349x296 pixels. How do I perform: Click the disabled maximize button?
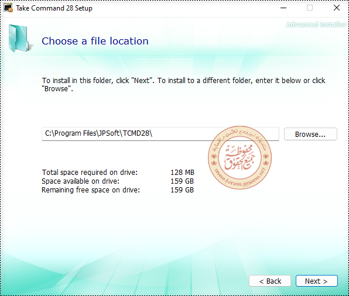coord(310,8)
